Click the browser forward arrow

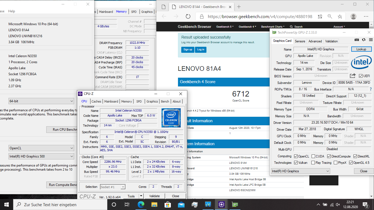click(x=176, y=16)
